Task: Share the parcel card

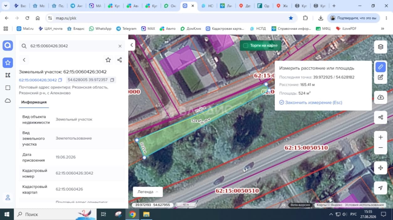Action: click(119, 60)
